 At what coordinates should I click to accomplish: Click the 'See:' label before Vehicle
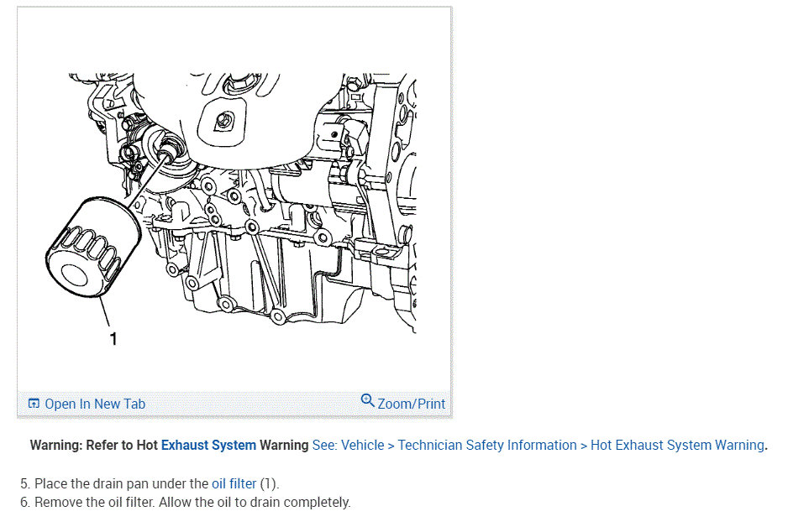coord(325,445)
